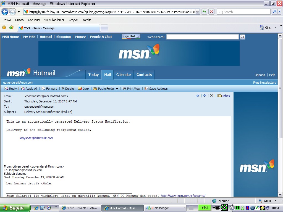283x212 pixels.
Task: Refresh the page with the green arrows icon
Action: click(x=204, y=12)
